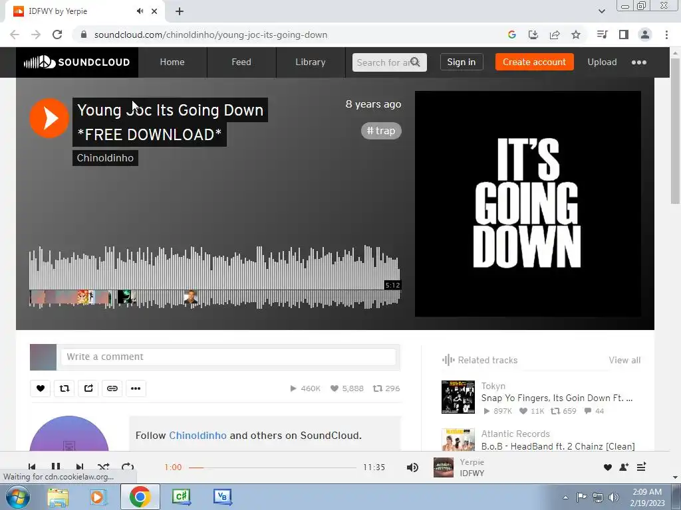The image size is (681, 510).
Task: Click the Tokyn artist name in related tracks
Action: coord(493,386)
